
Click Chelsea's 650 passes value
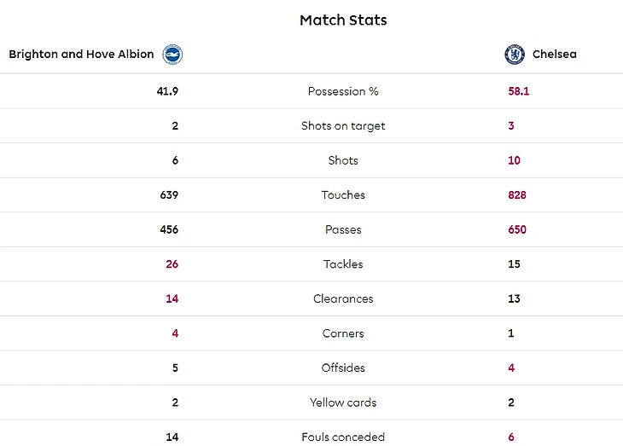tap(517, 229)
